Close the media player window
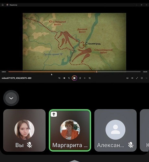The height and width of the screenshot is (162, 149). coord(146,5)
